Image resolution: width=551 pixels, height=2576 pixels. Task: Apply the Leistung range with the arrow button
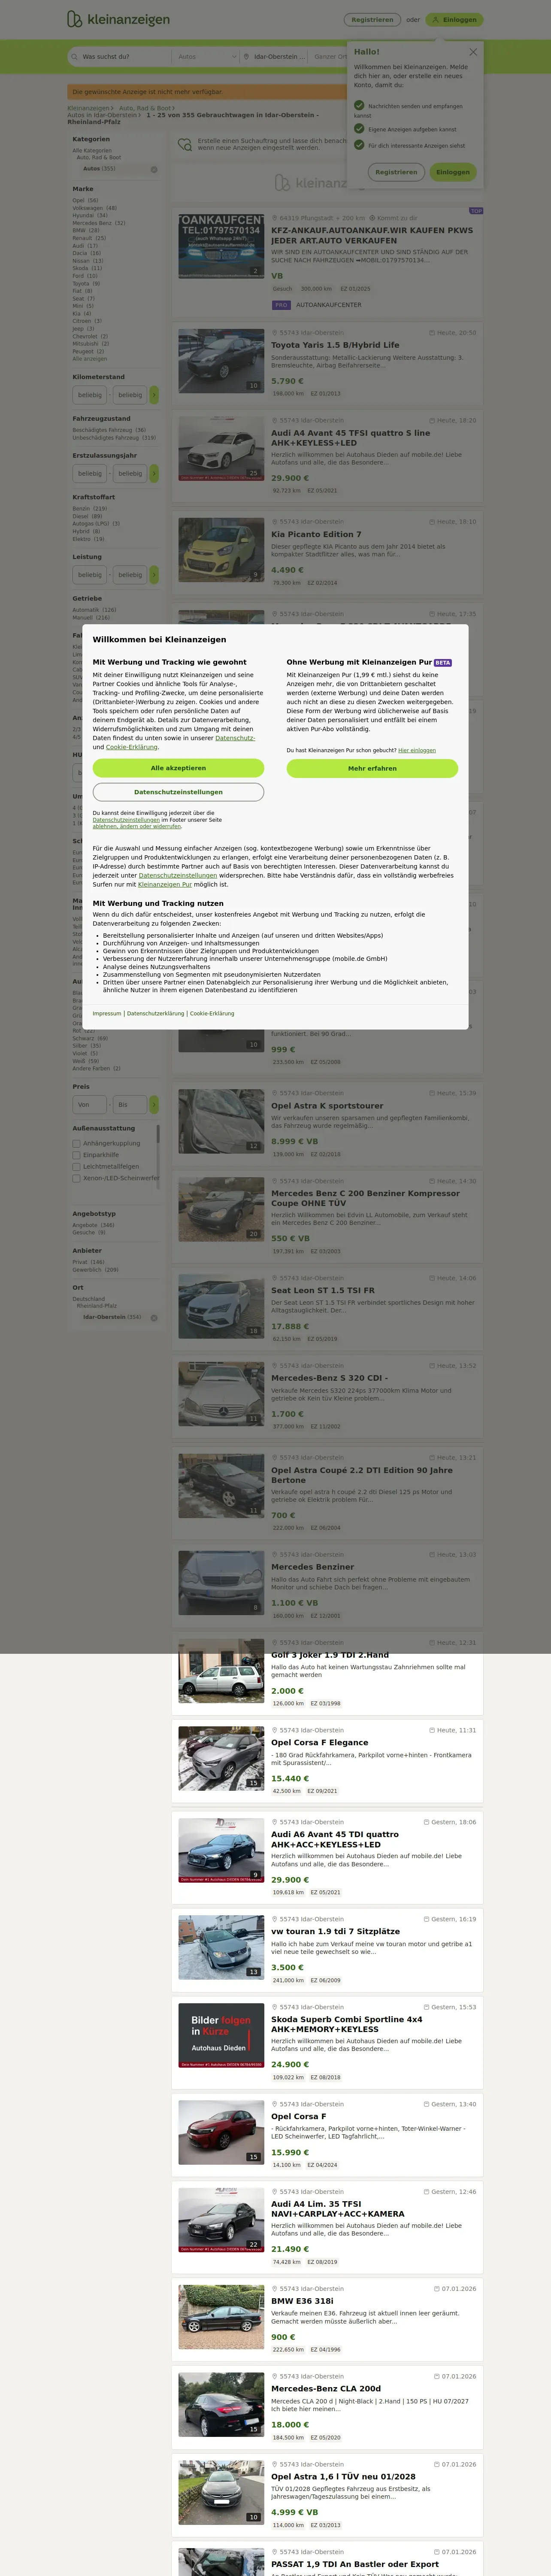(x=154, y=574)
